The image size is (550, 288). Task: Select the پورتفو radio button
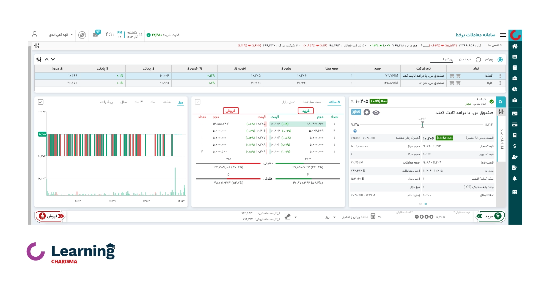[500, 60]
